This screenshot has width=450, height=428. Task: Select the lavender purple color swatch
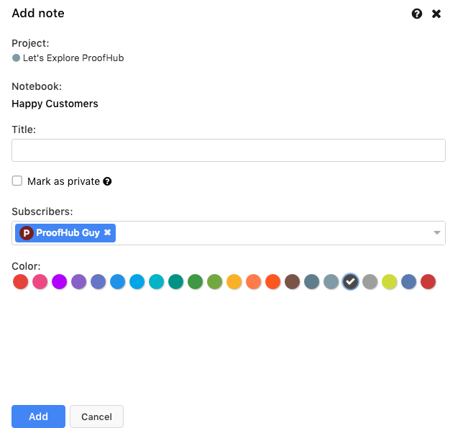tap(78, 281)
